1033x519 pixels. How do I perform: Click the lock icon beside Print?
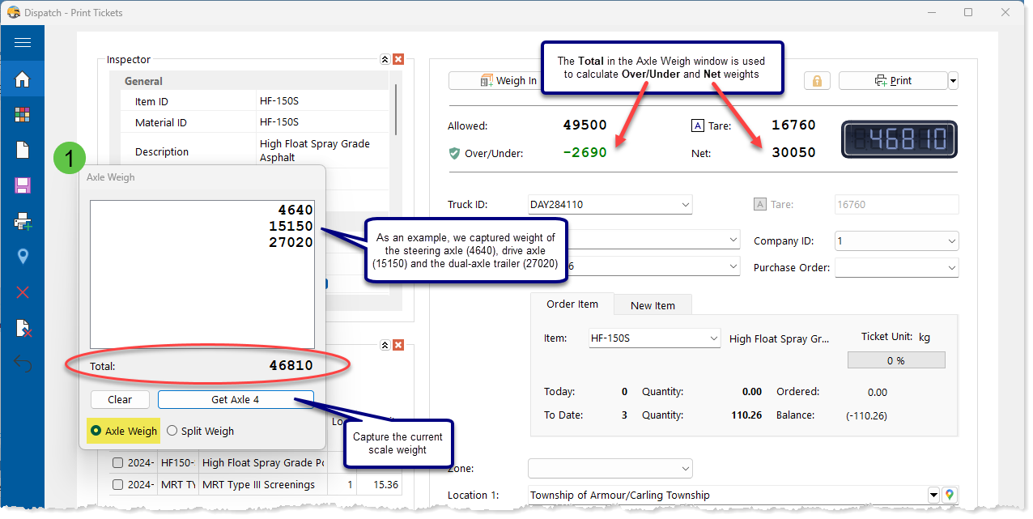click(817, 81)
